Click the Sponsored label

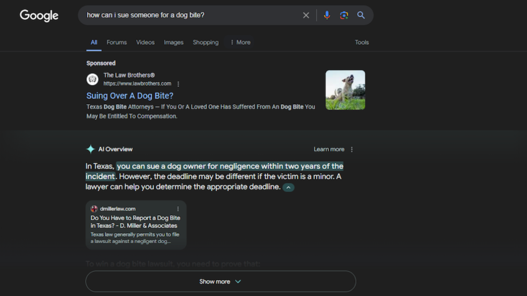point(101,63)
